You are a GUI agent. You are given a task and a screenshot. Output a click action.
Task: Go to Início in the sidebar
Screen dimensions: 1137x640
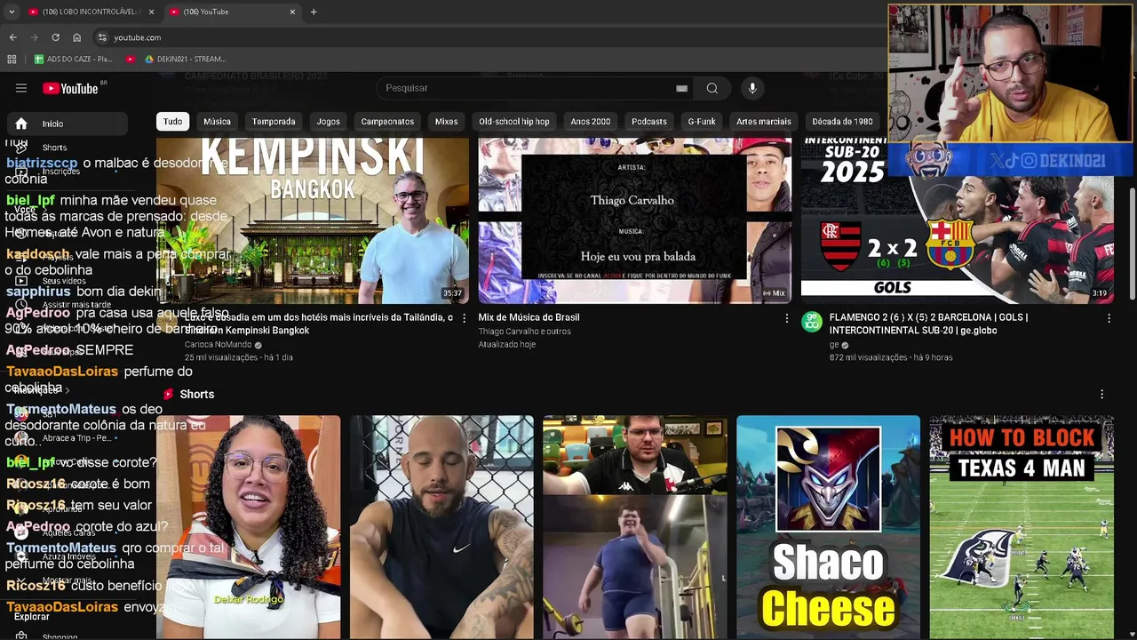pos(66,124)
